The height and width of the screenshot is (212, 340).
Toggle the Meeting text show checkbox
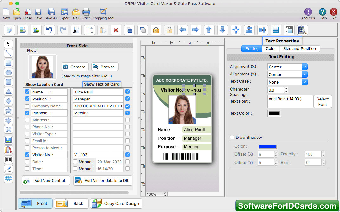tap(128, 113)
